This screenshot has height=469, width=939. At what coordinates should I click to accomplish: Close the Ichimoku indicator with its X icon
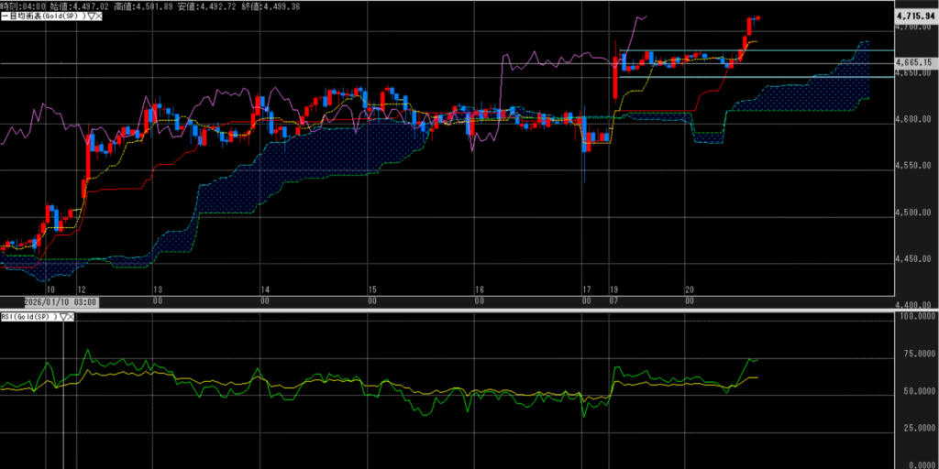pyautogui.click(x=96, y=16)
